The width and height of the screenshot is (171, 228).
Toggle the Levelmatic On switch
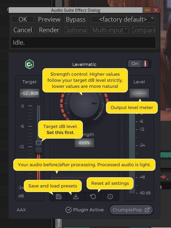point(138,64)
